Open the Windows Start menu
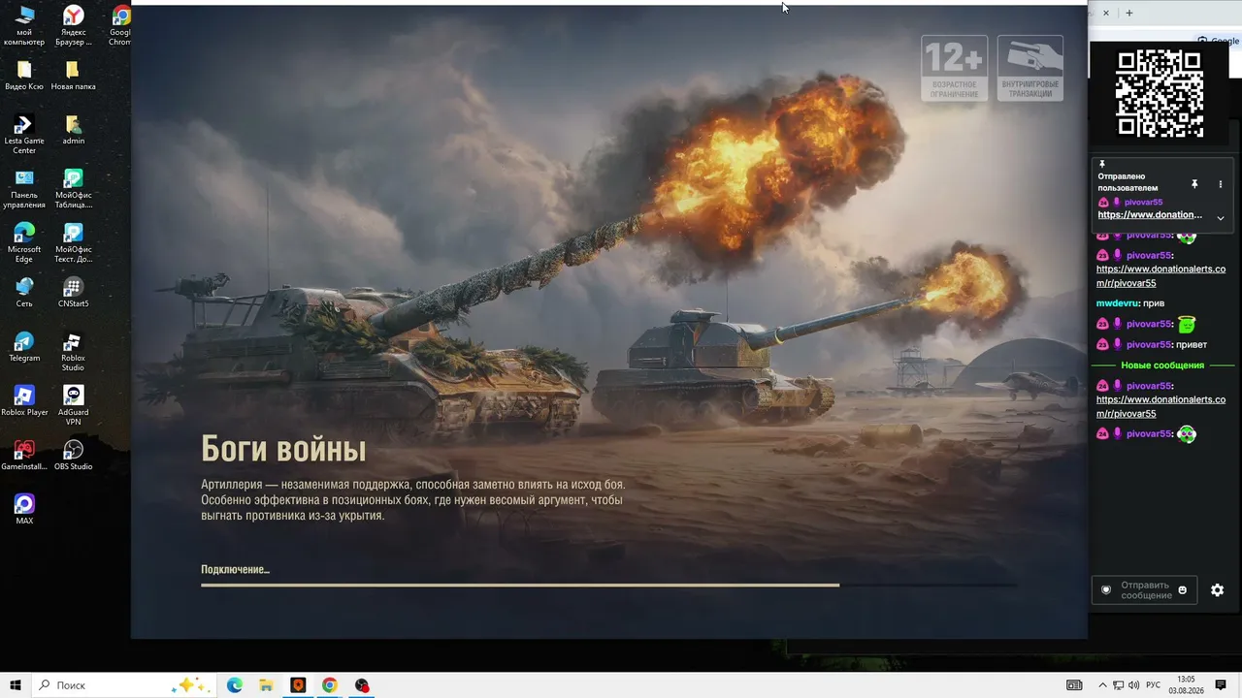This screenshot has height=698, width=1242. (16, 685)
